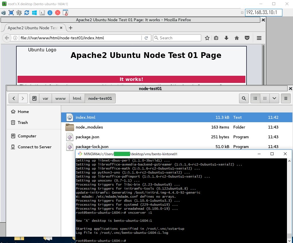Click the MINGW64 terminal scrollbar down arrow
The width and height of the screenshot is (293, 243).
289,241
